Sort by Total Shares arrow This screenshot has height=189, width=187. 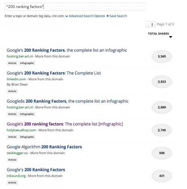[x=171, y=37]
